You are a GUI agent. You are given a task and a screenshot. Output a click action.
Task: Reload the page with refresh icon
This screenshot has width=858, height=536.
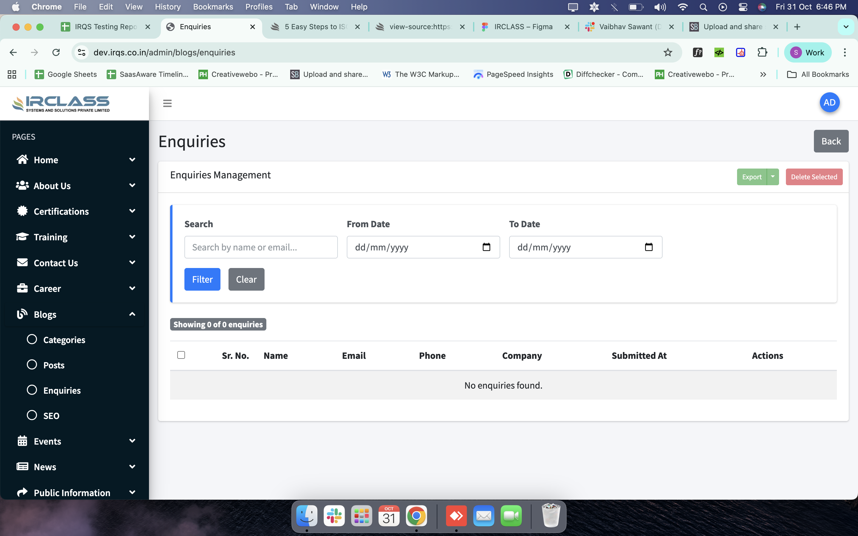(56, 52)
